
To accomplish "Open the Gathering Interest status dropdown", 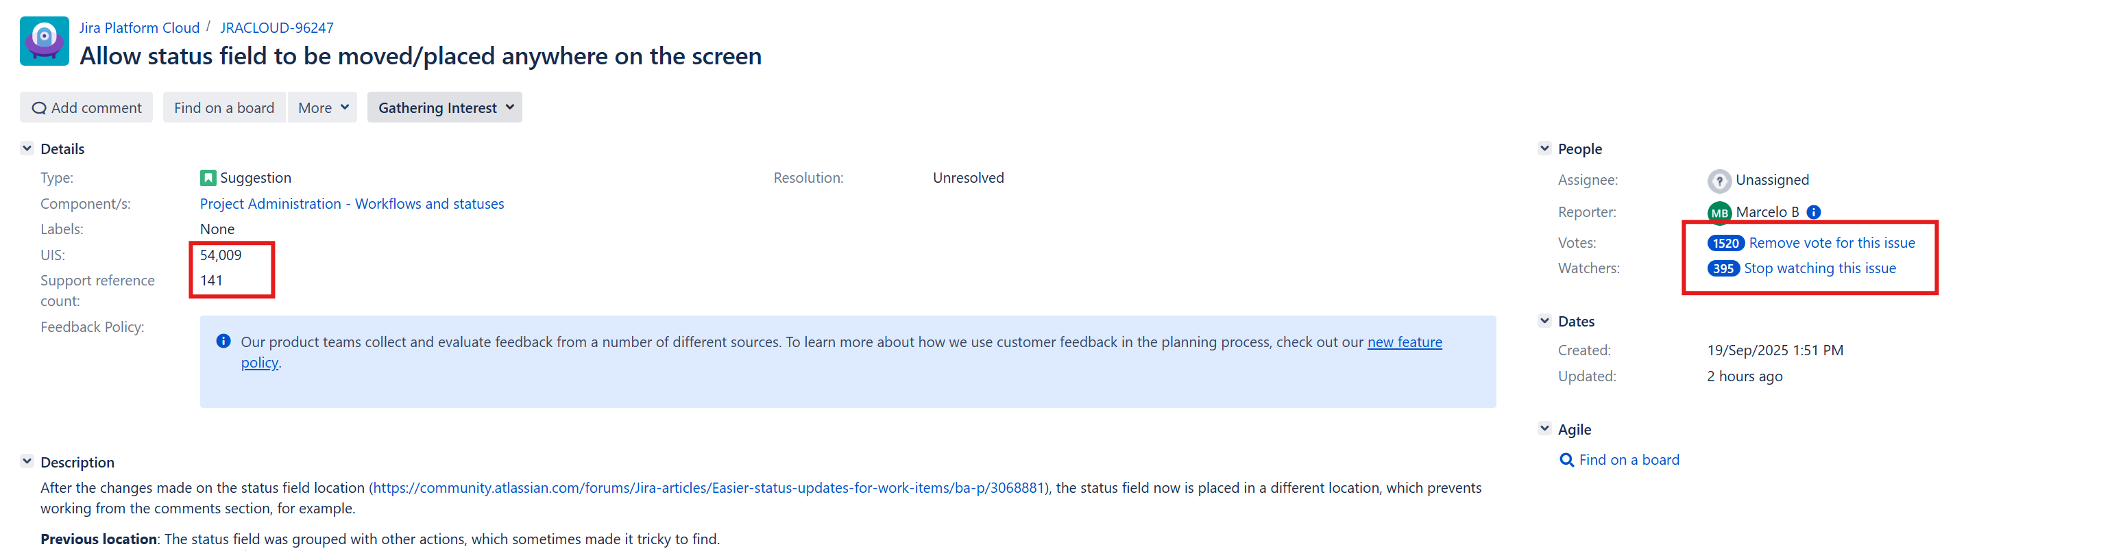I will point(444,107).
